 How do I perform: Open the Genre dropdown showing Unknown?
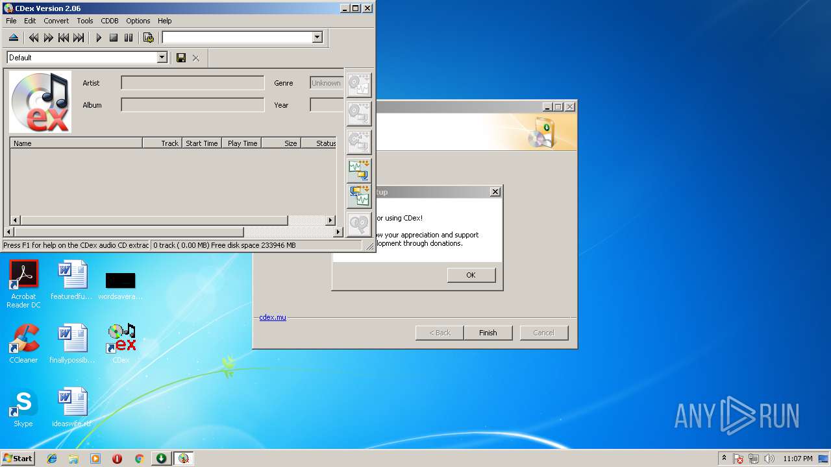coord(327,83)
